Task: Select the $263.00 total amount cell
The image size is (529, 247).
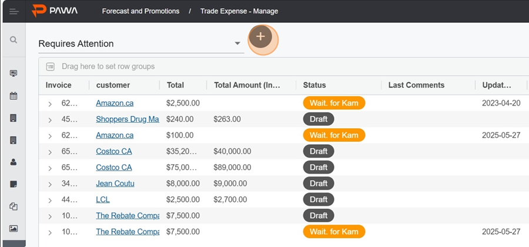Action: pyautogui.click(x=227, y=119)
